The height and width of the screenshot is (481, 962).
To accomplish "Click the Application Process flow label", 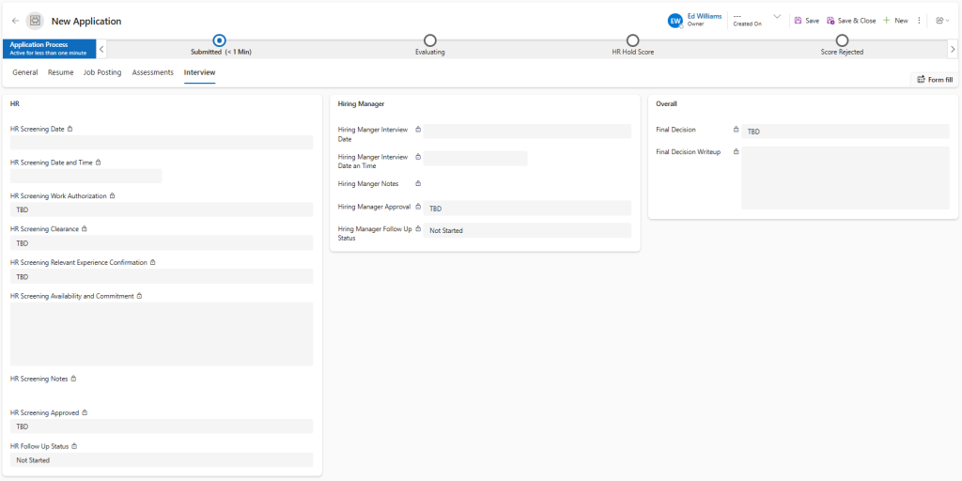I will [49, 49].
